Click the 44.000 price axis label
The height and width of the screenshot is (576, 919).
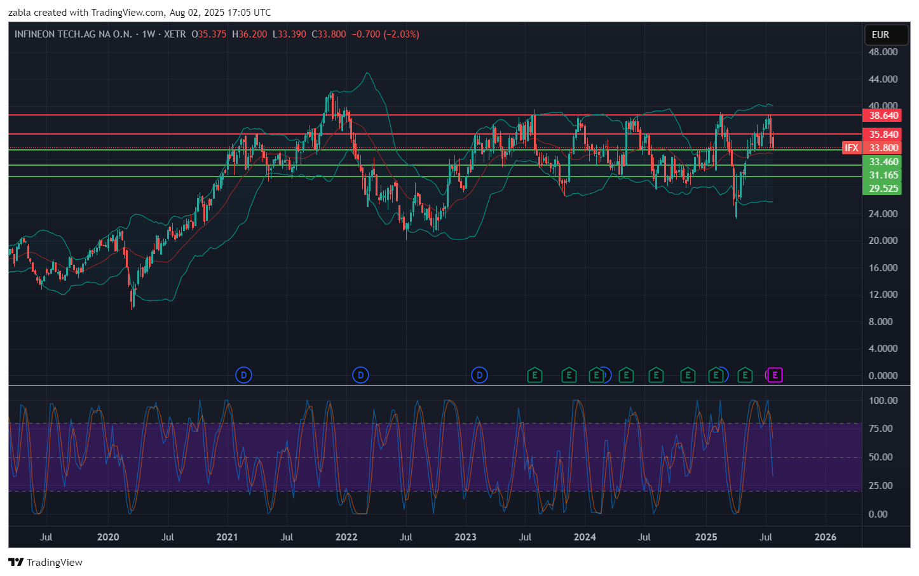pyautogui.click(x=883, y=79)
